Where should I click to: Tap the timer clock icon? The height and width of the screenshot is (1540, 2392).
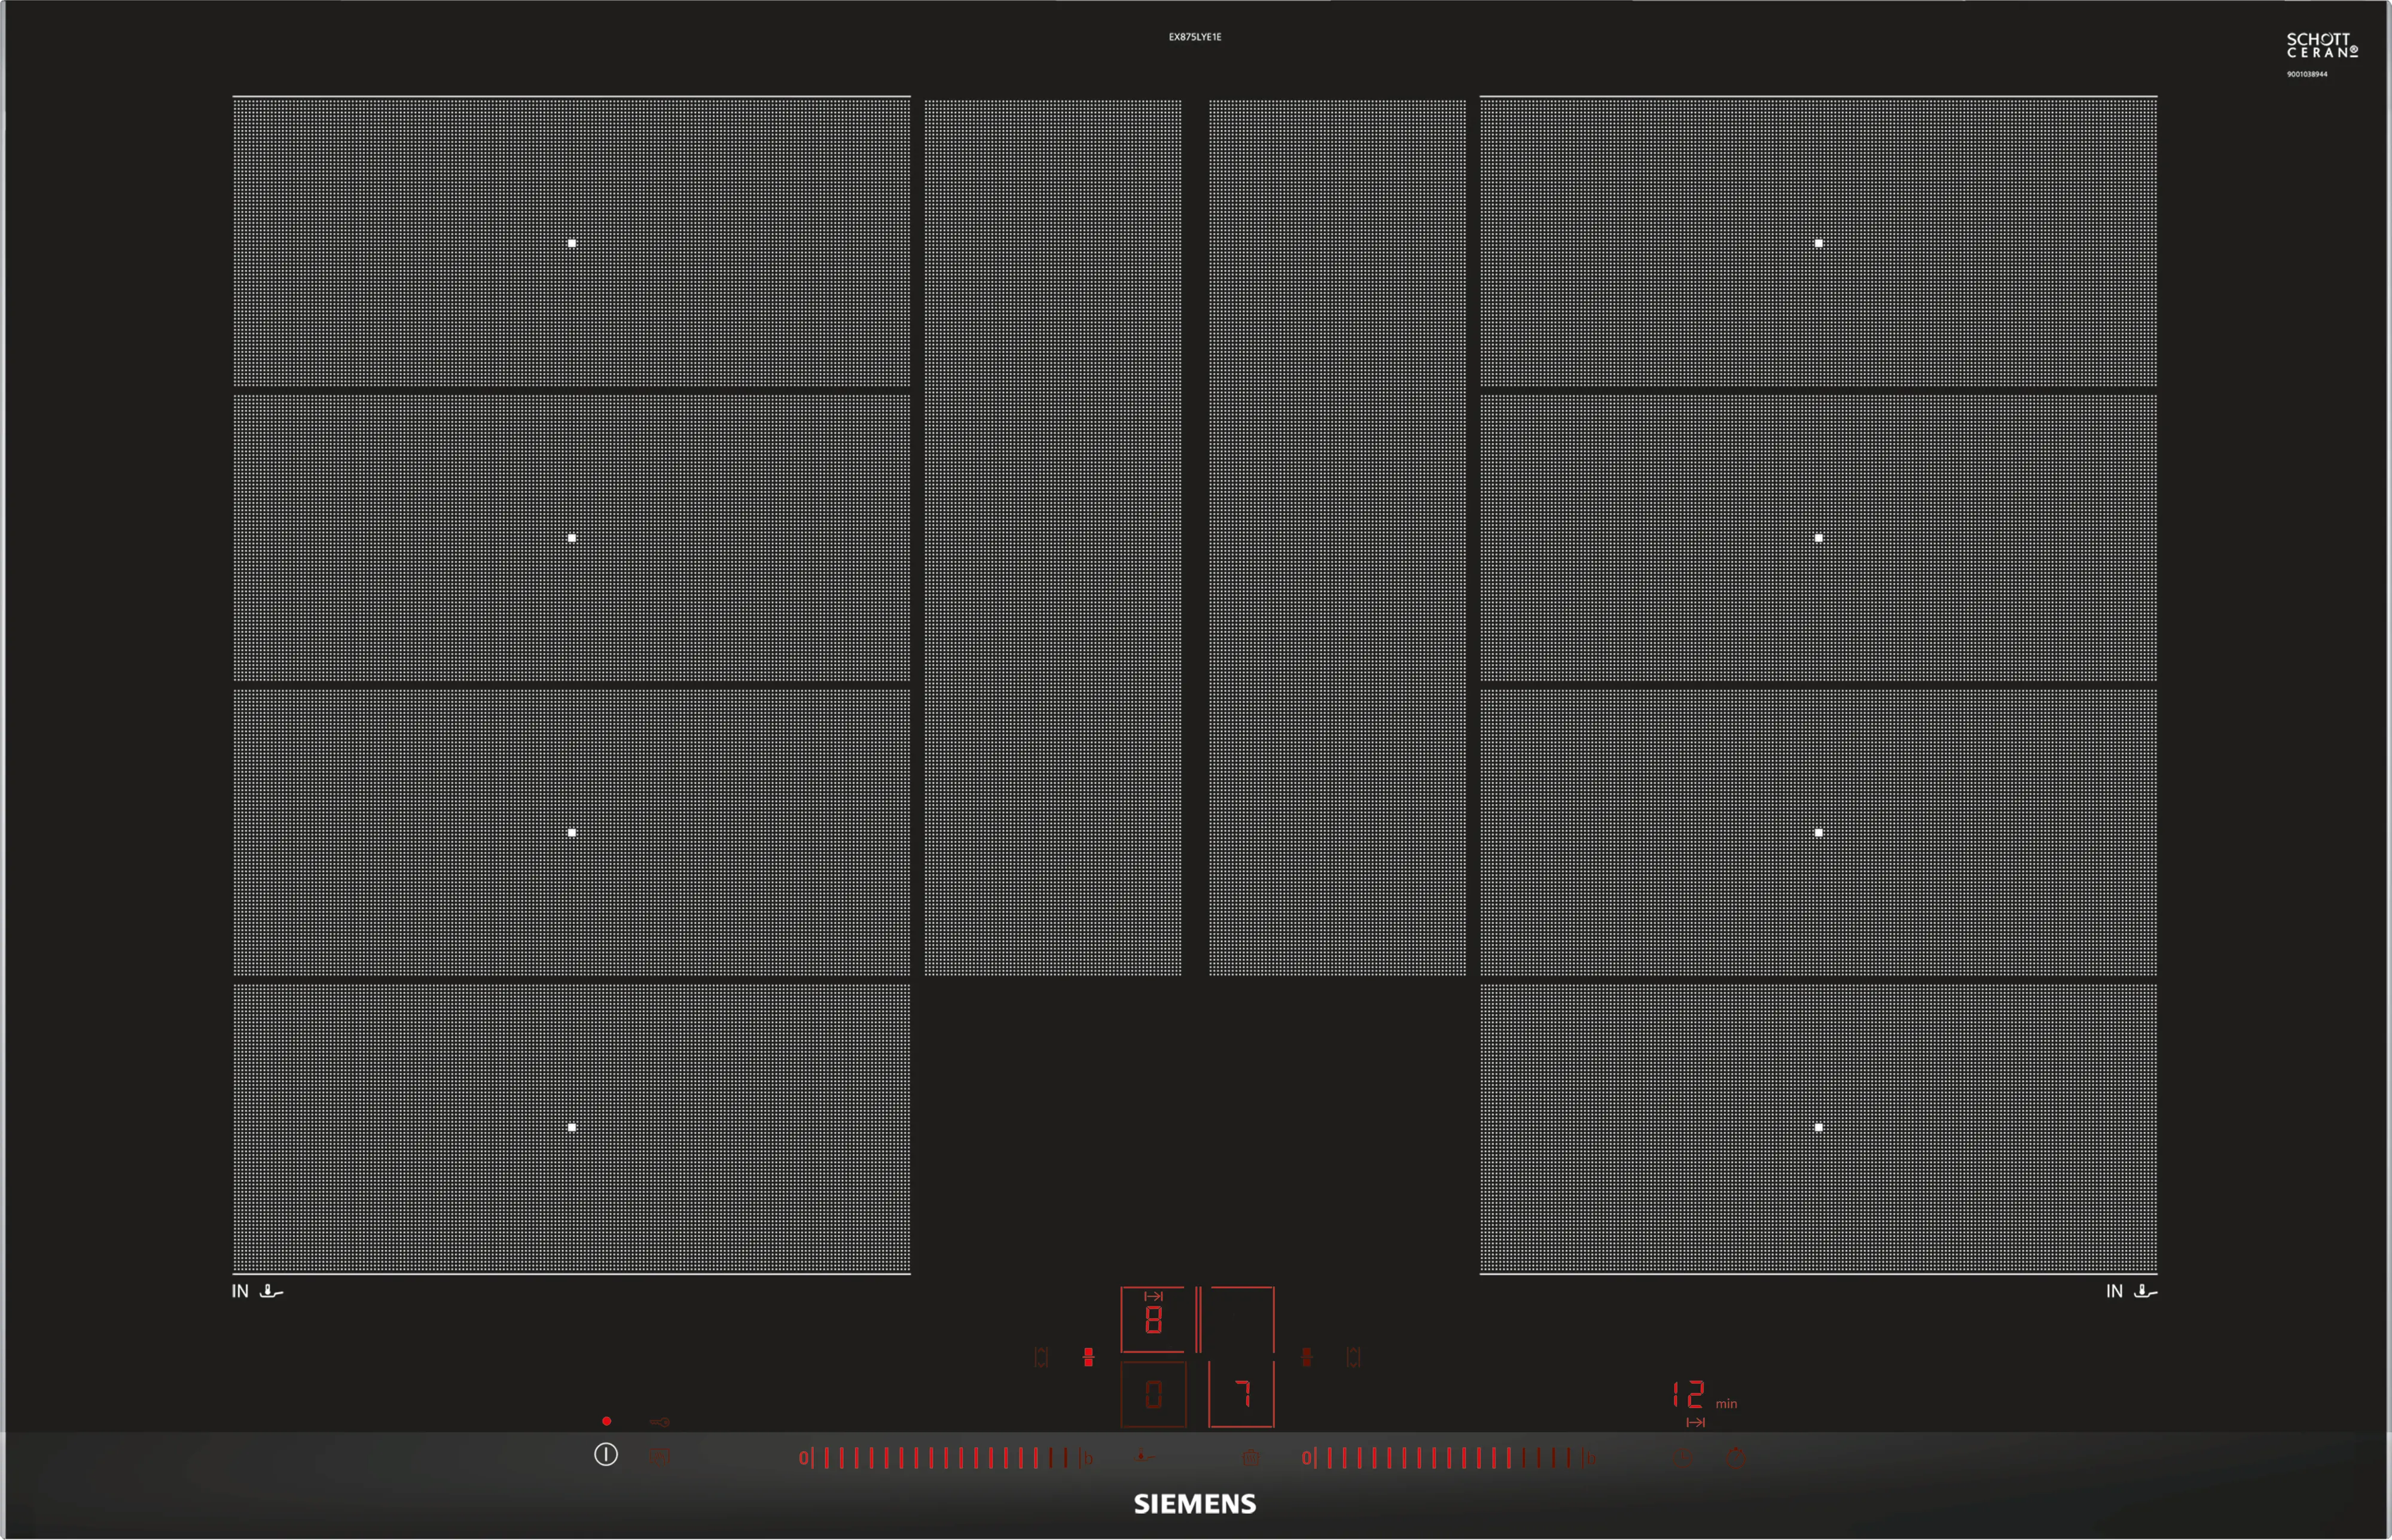tap(1683, 1458)
